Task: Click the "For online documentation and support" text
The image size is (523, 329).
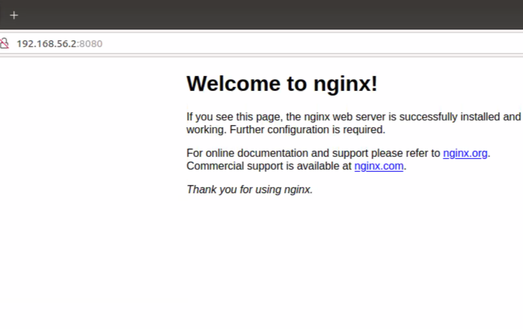Action: coord(278,154)
